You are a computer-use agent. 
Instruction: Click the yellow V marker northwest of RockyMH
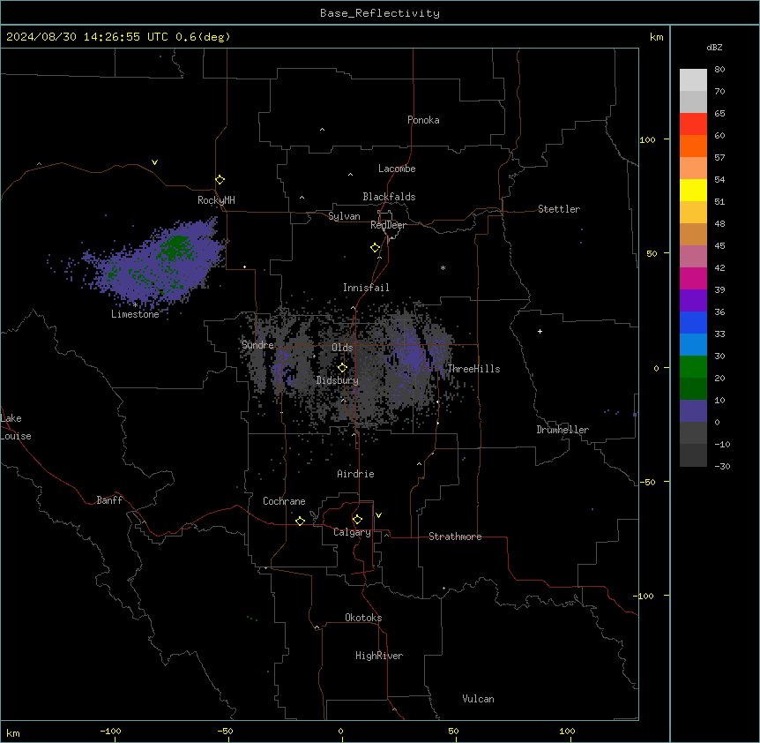pos(154,162)
